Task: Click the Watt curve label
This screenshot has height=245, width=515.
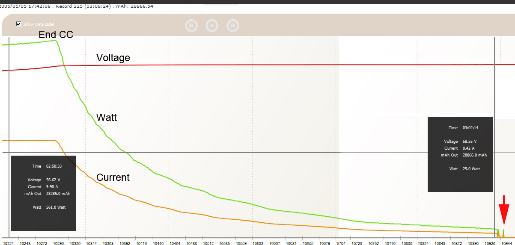Action: tap(107, 117)
